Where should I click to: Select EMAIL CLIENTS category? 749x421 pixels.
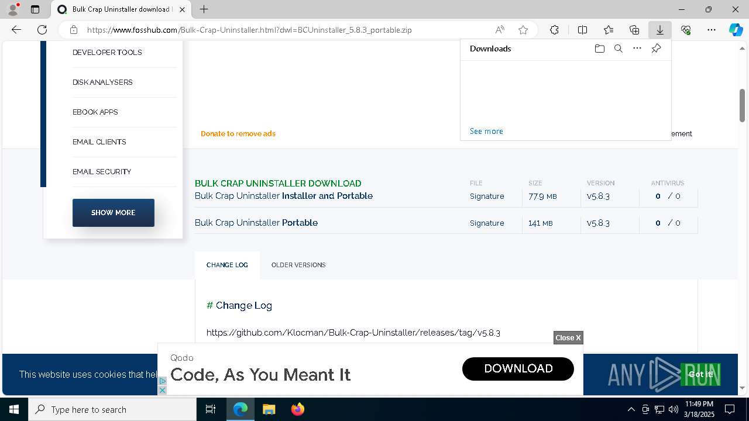pos(99,142)
